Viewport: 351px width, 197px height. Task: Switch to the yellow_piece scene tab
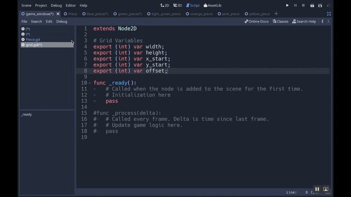pyautogui.click(x=257, y=14)
